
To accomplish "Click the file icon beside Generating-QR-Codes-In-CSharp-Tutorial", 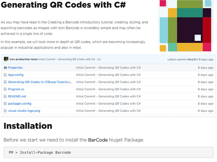I will click(5, 82).
